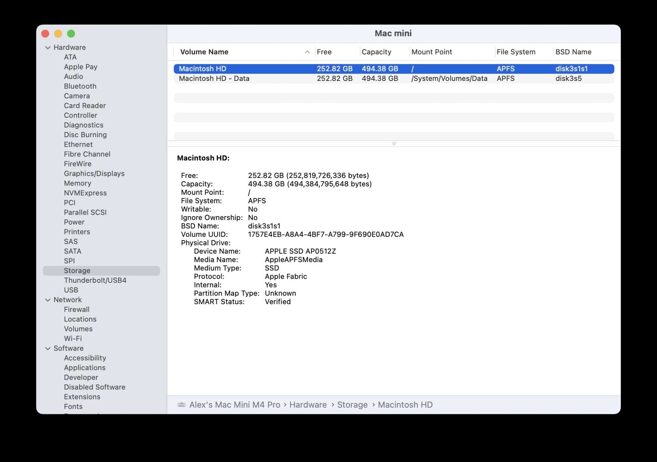Screen dimensions: 657x462
Task: Open Applications under Software
Action: tap(84, 368)
